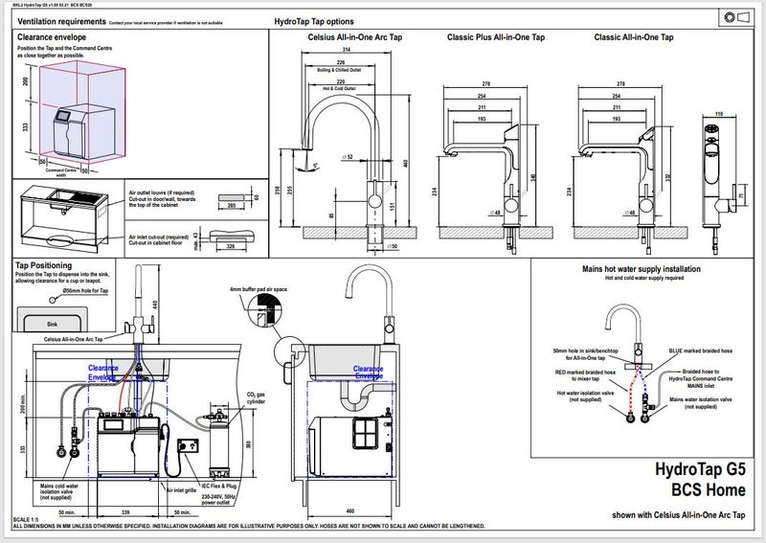Click the cabinet with sink isometric drawing
The height and width of the screenshot is (543, 766).
(x=65, y=218)
